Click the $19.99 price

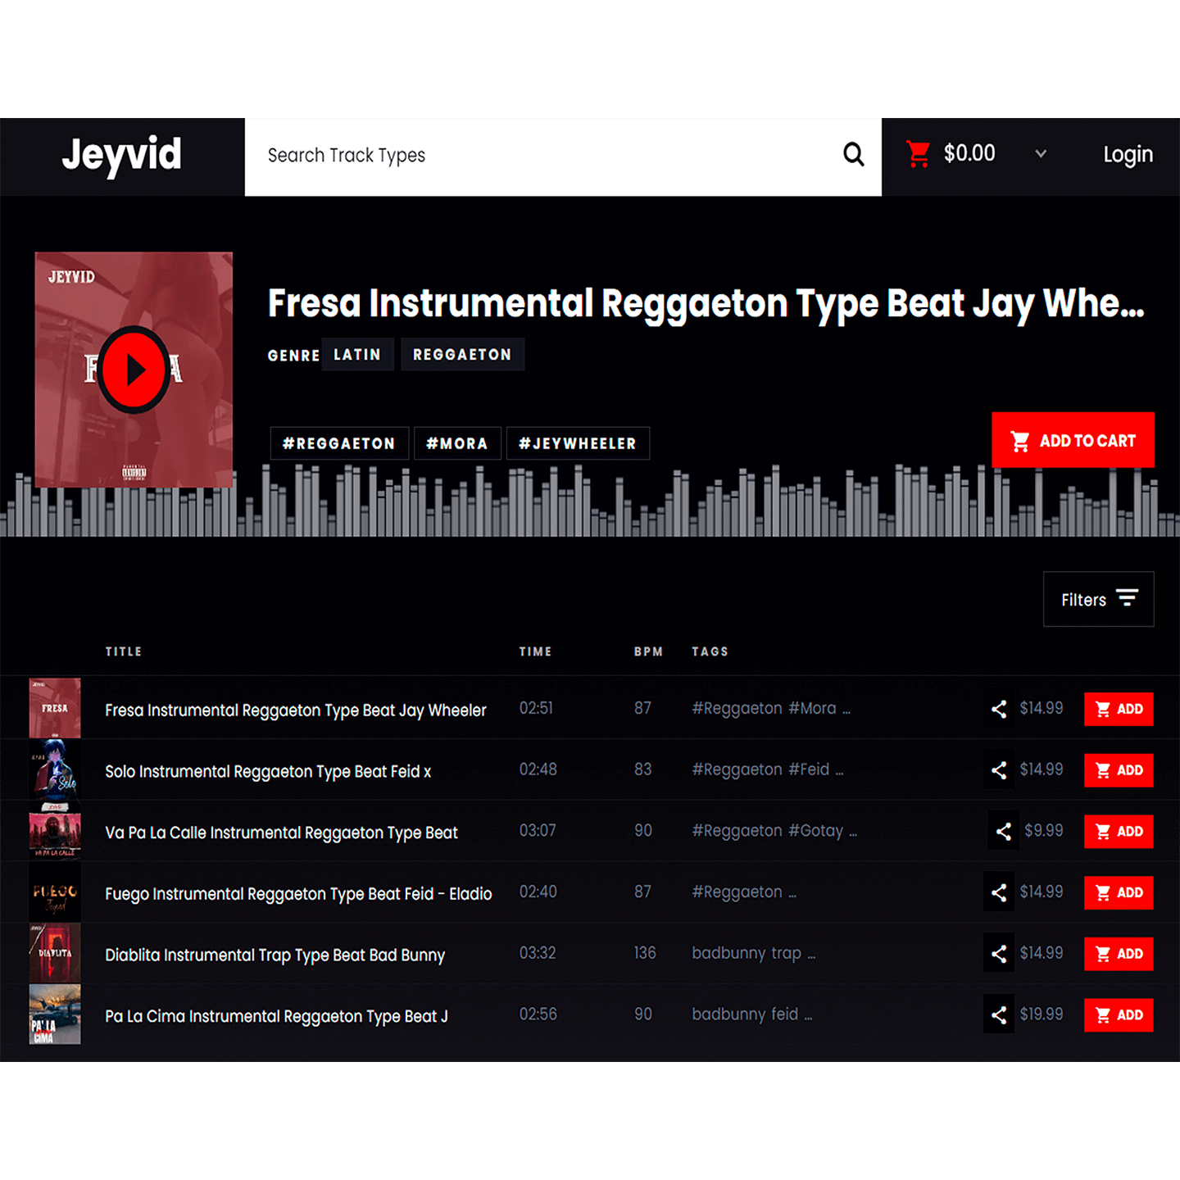pyautogui.click(x=1042, y=1014)
